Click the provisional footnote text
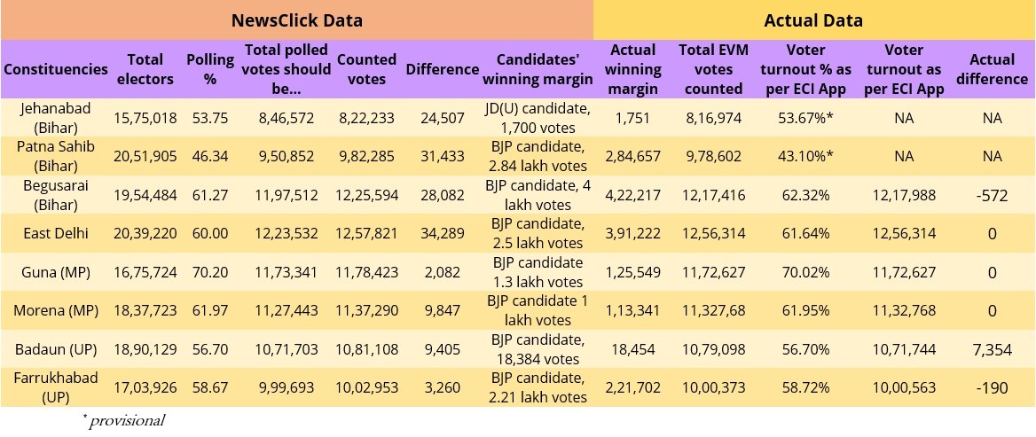The image size is (1036, 437). point(124,420)
